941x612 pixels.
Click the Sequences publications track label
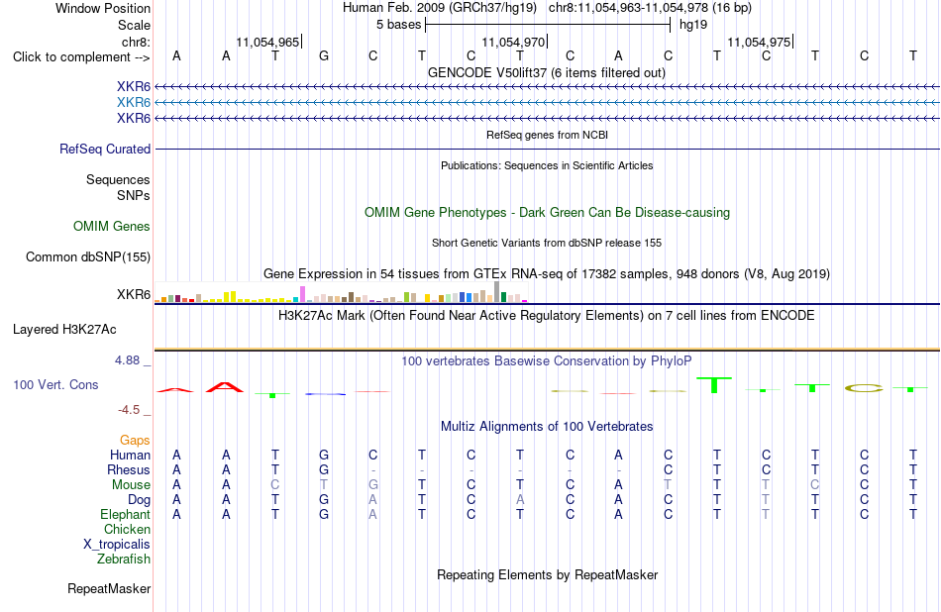point(118,179)
